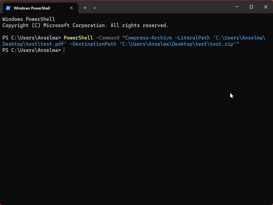The width and height of the screenshot is (273, 205).
Task: Select the Windows PowerShell tab title
Action: click(32, 8)
